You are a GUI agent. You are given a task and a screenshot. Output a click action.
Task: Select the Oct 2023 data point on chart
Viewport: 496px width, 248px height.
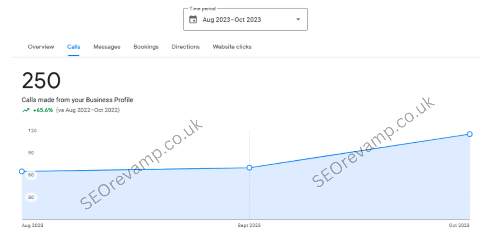(470, 134)
